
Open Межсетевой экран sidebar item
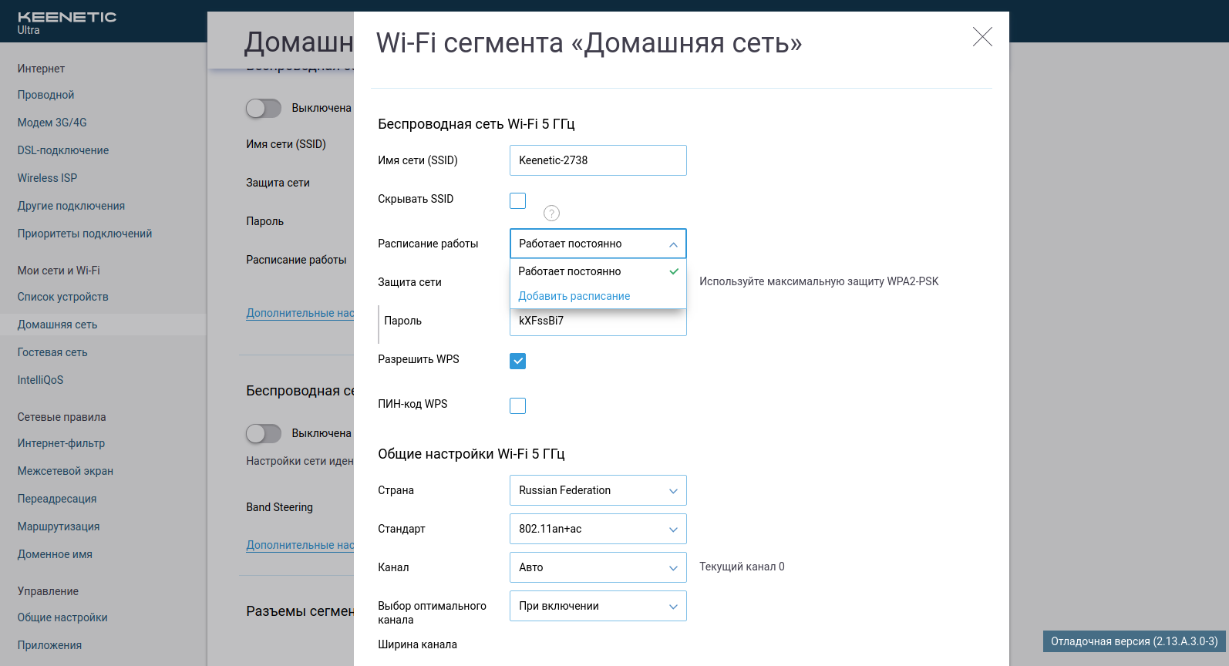pos(66,471)
